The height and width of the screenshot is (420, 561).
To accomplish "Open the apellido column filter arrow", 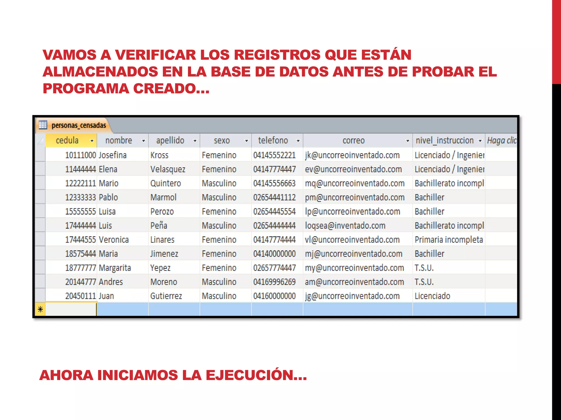I will tap(195, 141).
